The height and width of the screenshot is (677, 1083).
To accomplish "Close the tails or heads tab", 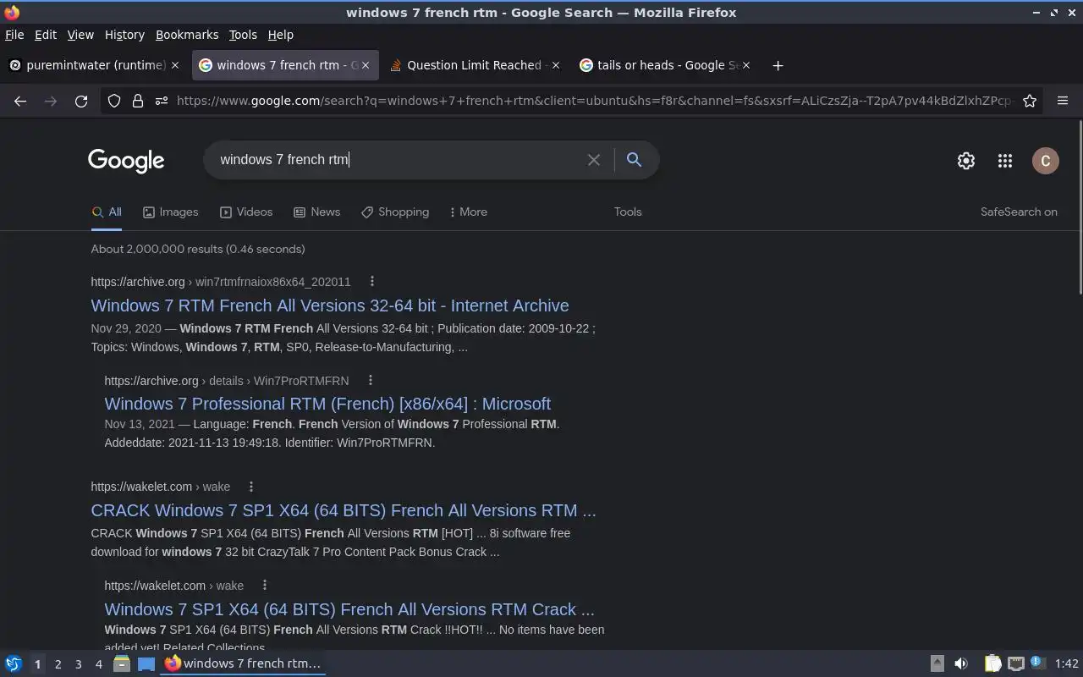I will tap(746, 65).
